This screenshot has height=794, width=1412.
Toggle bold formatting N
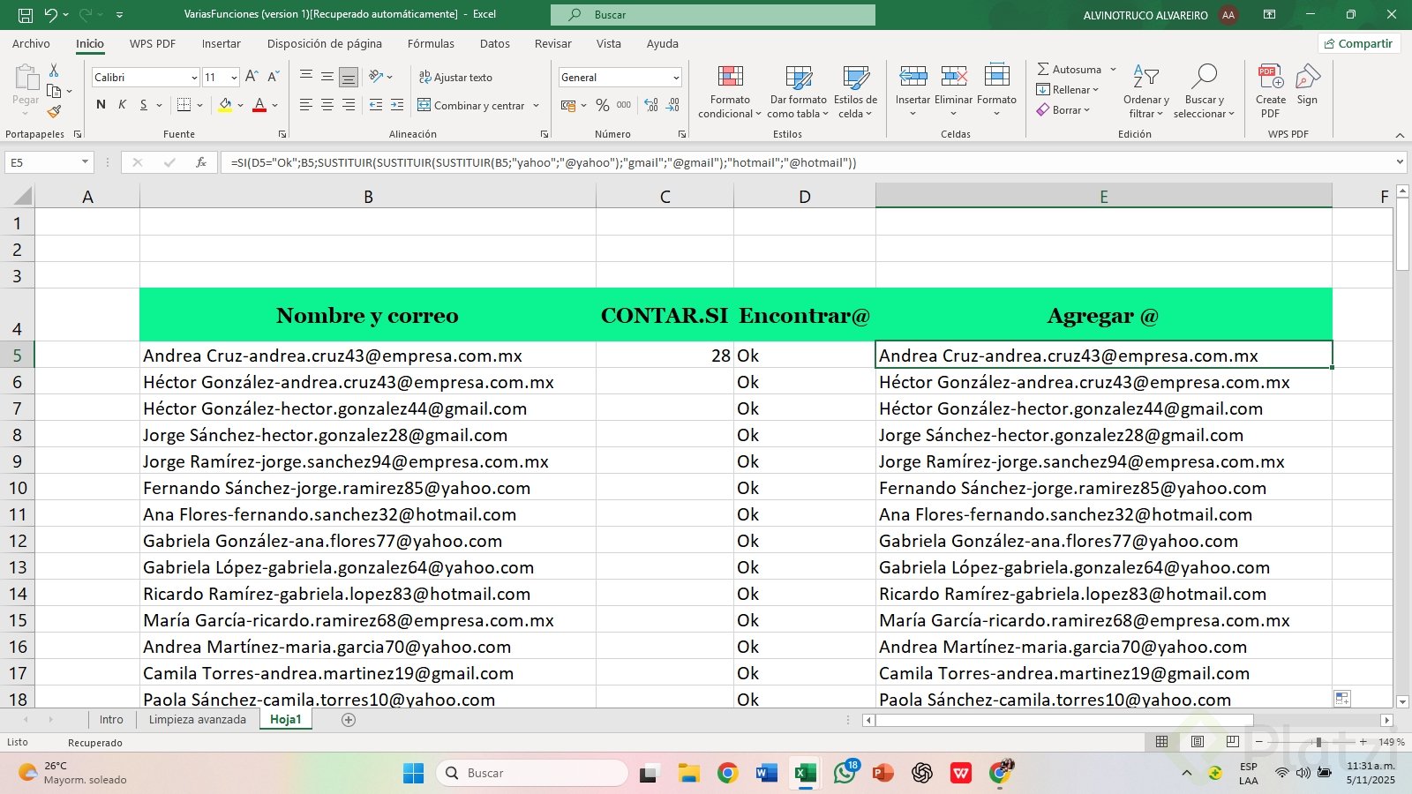(101, 105)
